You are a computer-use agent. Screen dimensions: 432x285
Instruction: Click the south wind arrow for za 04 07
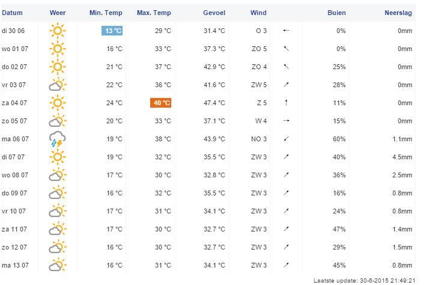pyautogui.click(x=286, y=103)
